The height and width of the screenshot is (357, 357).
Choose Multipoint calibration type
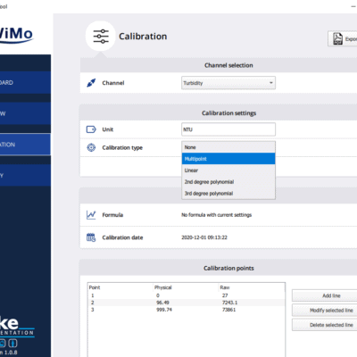click(228, 159)
